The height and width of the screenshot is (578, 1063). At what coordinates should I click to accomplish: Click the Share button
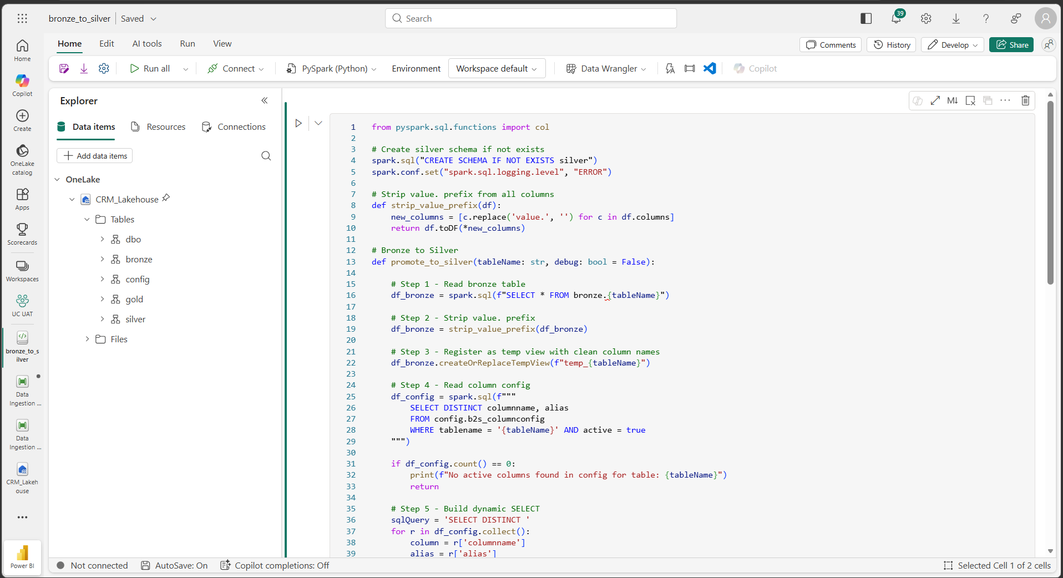click(x=1011, y=45)
